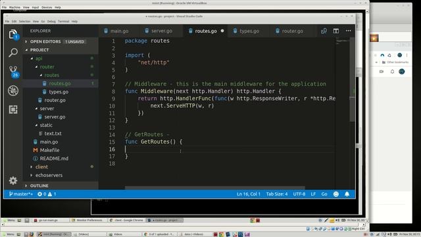Screen dimensions: 421x237
Task: Open Source Control view with 26 changes
Action: [x=13, y=72]
